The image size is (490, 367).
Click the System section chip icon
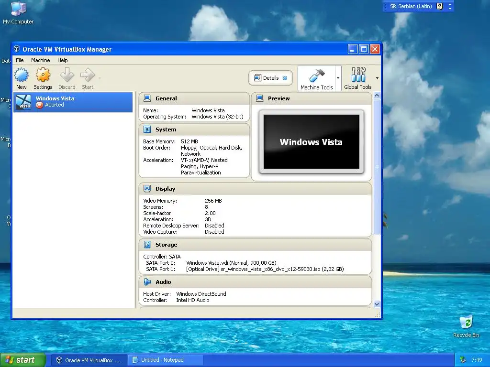pyautogui.click(x=147, y=129)
